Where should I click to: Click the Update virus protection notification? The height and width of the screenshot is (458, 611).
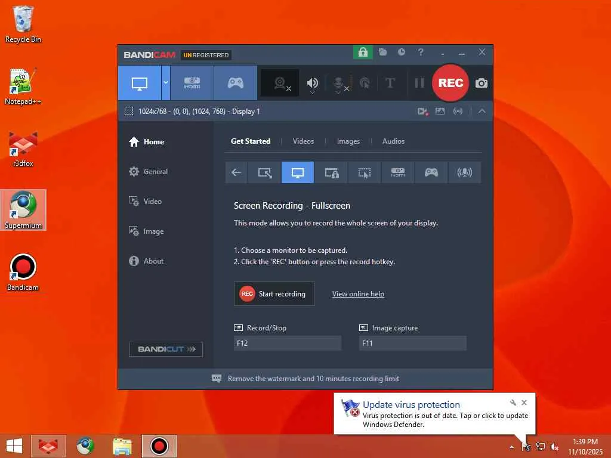click(434, 414)
